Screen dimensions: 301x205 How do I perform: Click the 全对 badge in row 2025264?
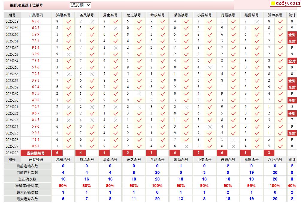pyautogui.click(x=292, y=61)
